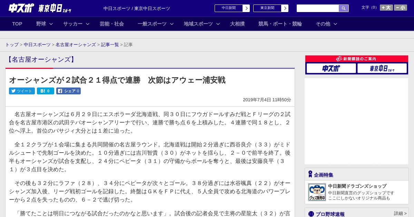Click the 東京中日スポーツ logo in header
Viewport: 414px width, 217px height.
coord(55,8)
